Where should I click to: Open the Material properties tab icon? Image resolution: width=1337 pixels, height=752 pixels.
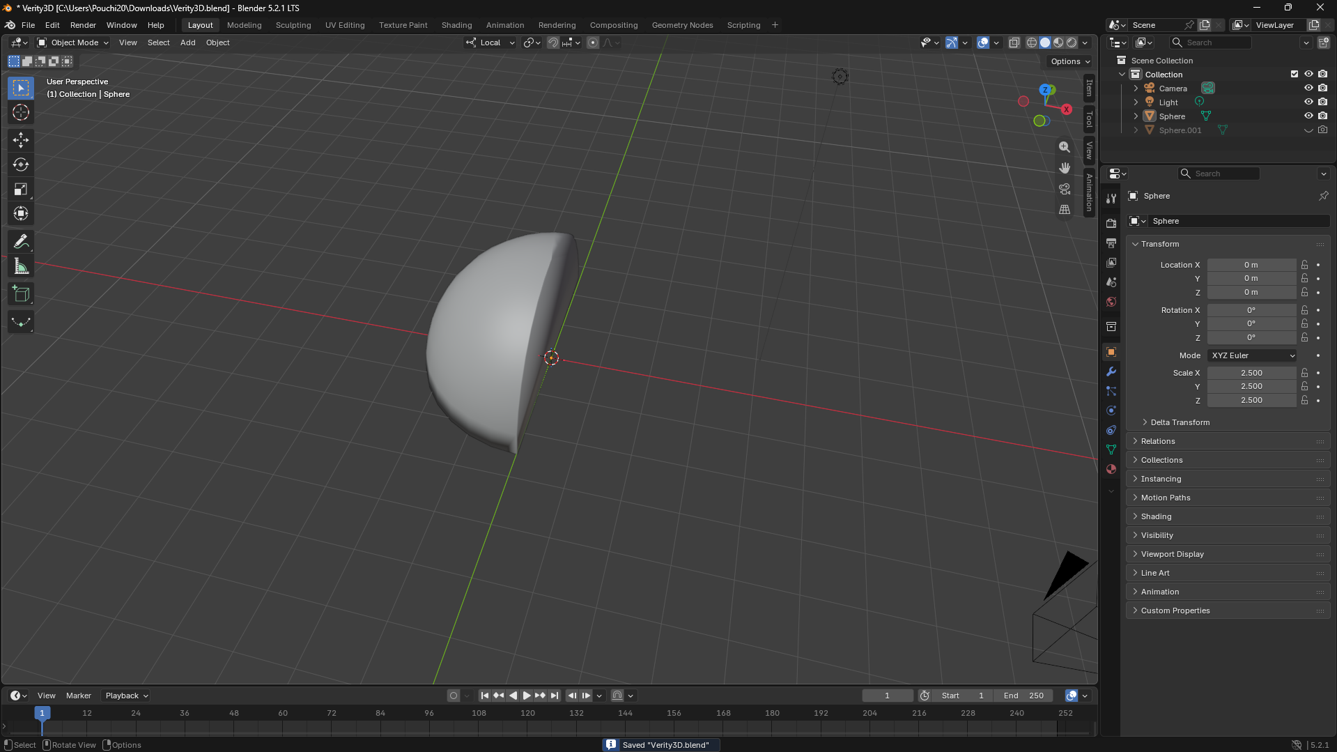coord(1111,469)
